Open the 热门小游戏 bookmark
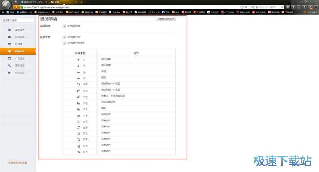This screenshot has height=172, width=319. [x=72, y=12]
